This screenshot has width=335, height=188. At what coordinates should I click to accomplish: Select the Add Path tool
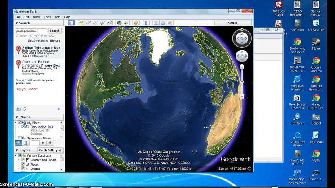click(95, 23)
